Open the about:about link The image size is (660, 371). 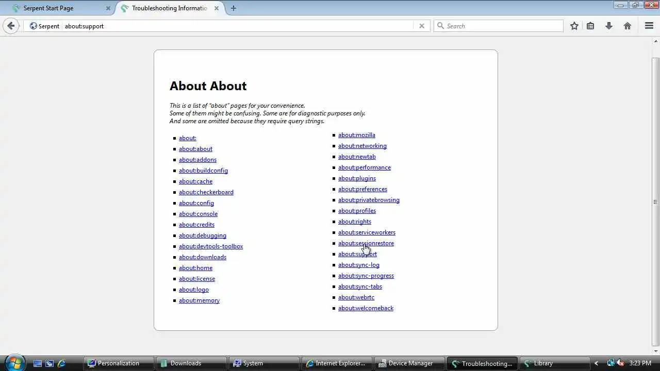pos(195,149)
